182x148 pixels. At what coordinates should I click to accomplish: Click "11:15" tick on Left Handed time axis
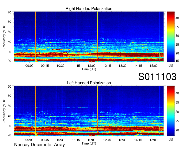click(76, 140)
